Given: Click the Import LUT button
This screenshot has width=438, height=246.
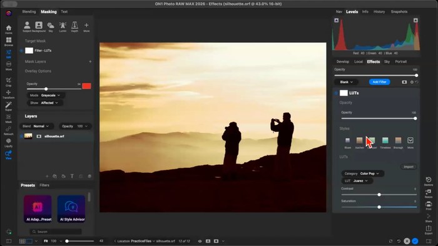Looking at the screenshot, I should click(409, 167).
